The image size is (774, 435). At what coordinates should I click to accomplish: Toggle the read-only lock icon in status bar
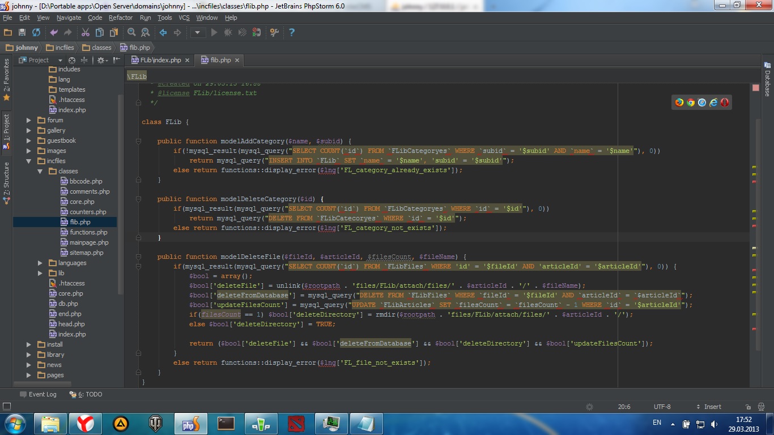click(749, 407)
